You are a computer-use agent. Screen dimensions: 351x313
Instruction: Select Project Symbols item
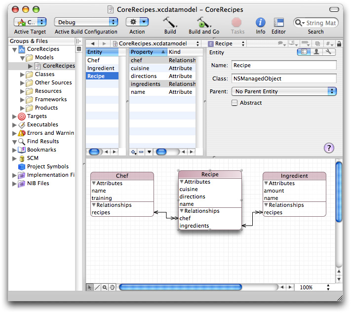(x=48, y=166)
